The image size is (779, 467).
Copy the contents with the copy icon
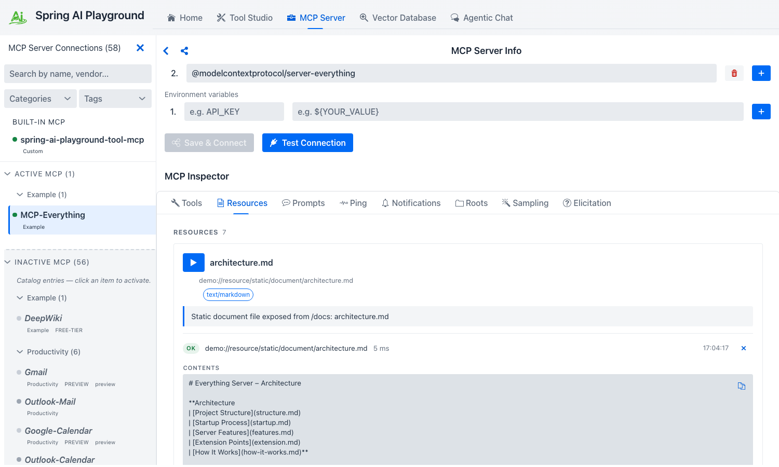coord(742,386)
